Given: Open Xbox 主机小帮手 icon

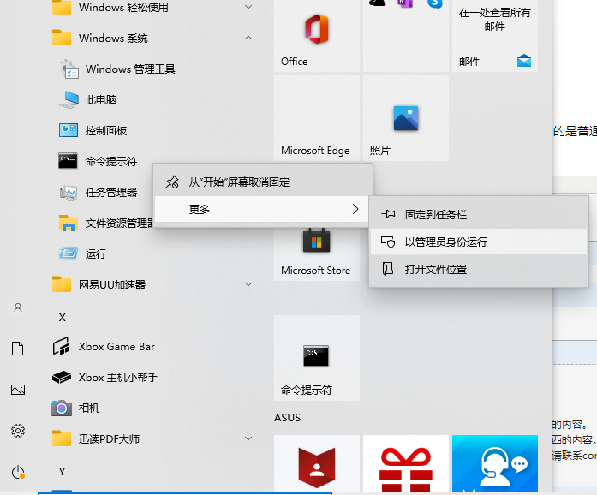Looking at the screenshot, I should tap(62, 378).
